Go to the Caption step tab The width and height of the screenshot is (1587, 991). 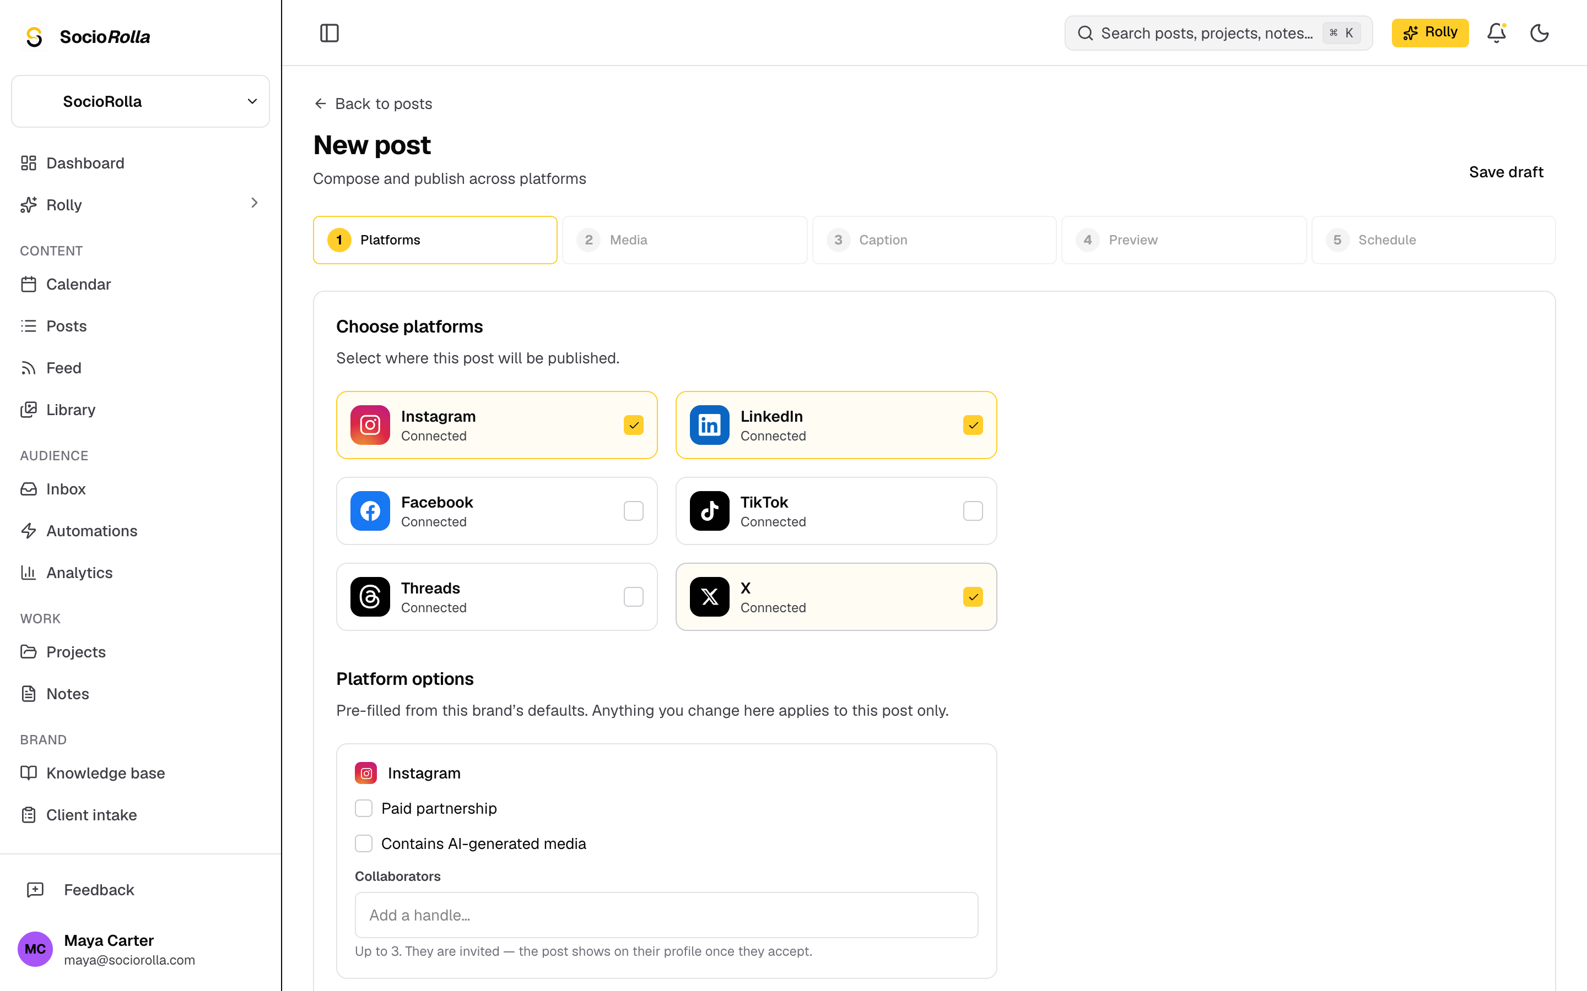coord(934,240)
